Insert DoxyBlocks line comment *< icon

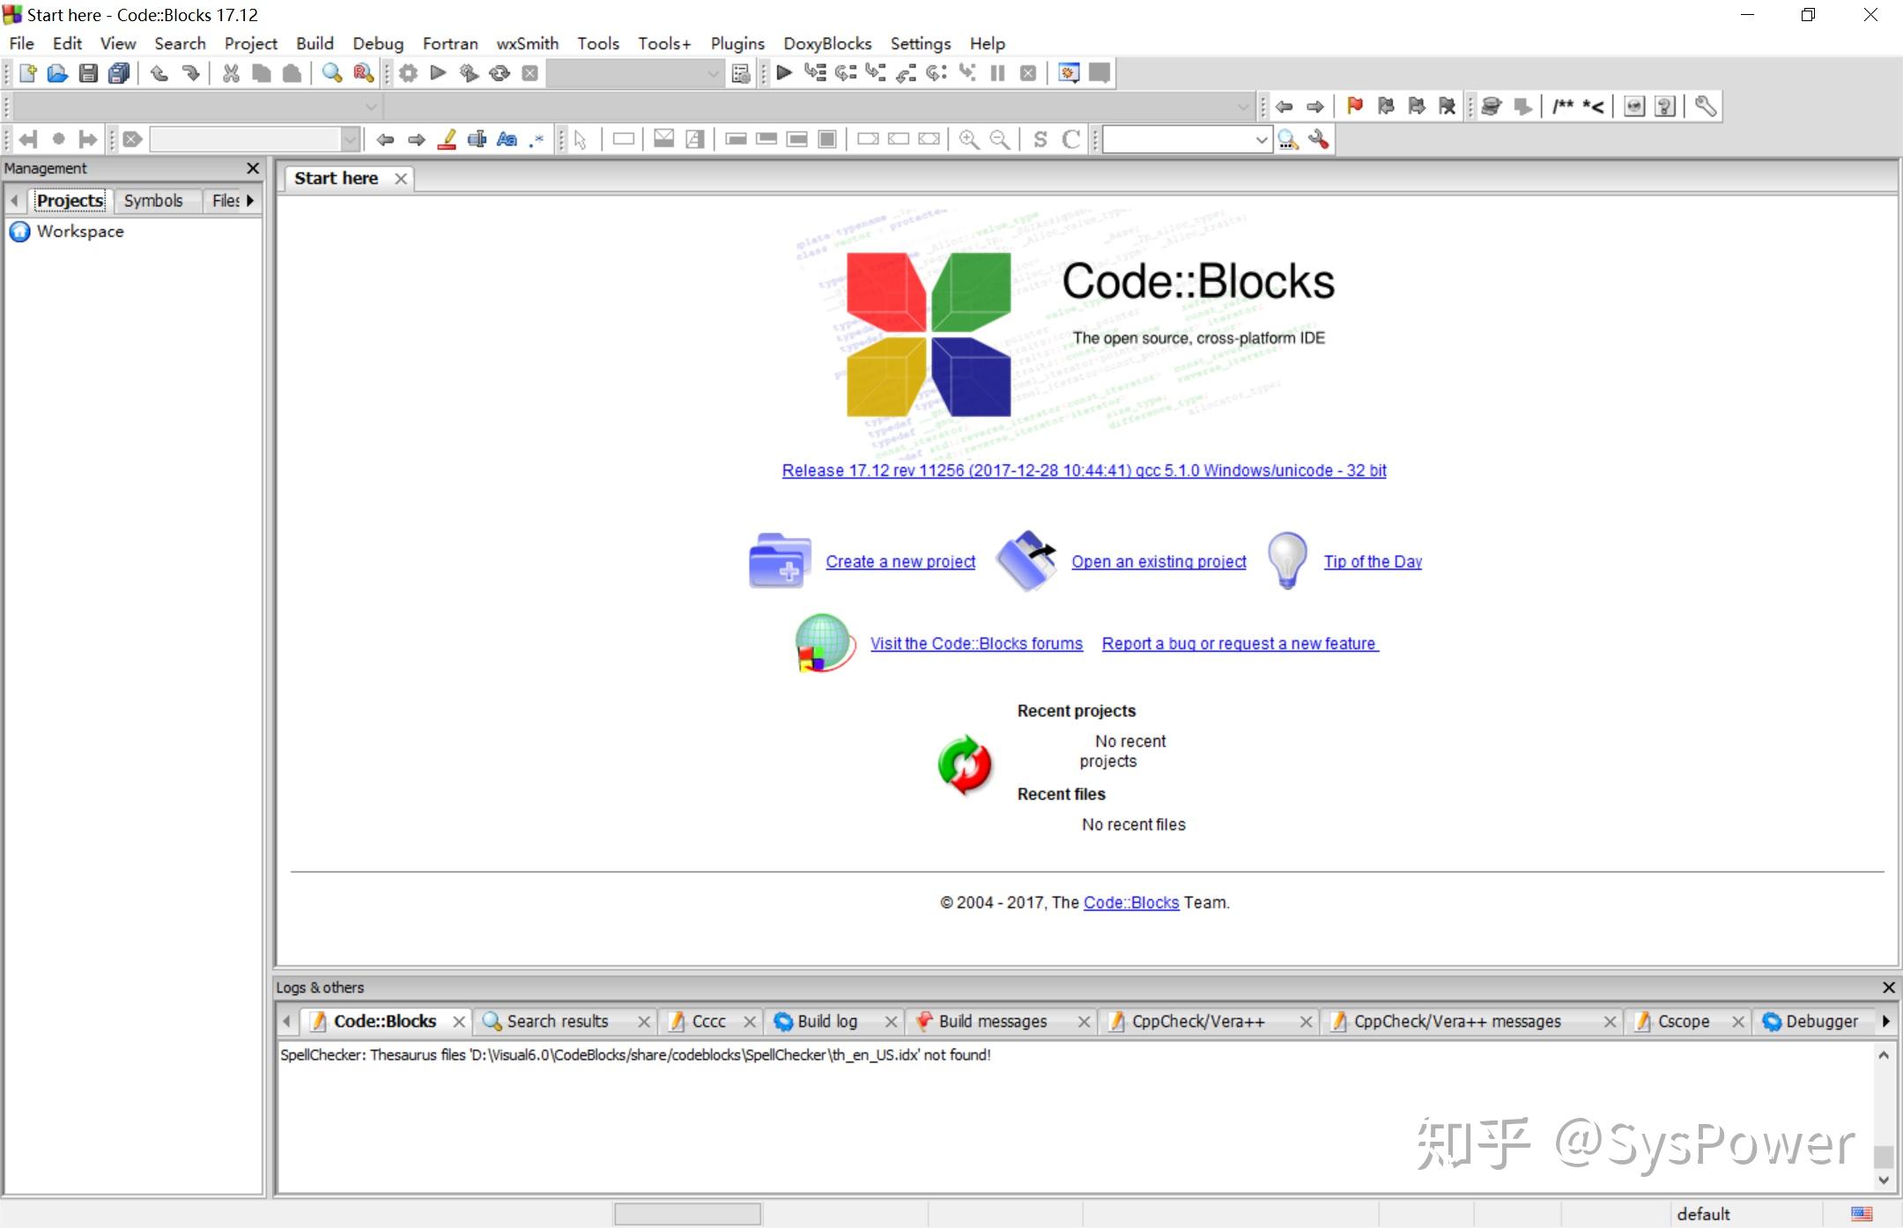click(x=1593, y=107)
